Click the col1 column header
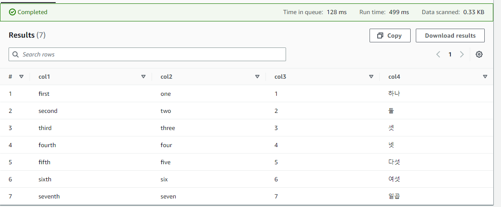501x207 pixels. (x=45, y=77)
